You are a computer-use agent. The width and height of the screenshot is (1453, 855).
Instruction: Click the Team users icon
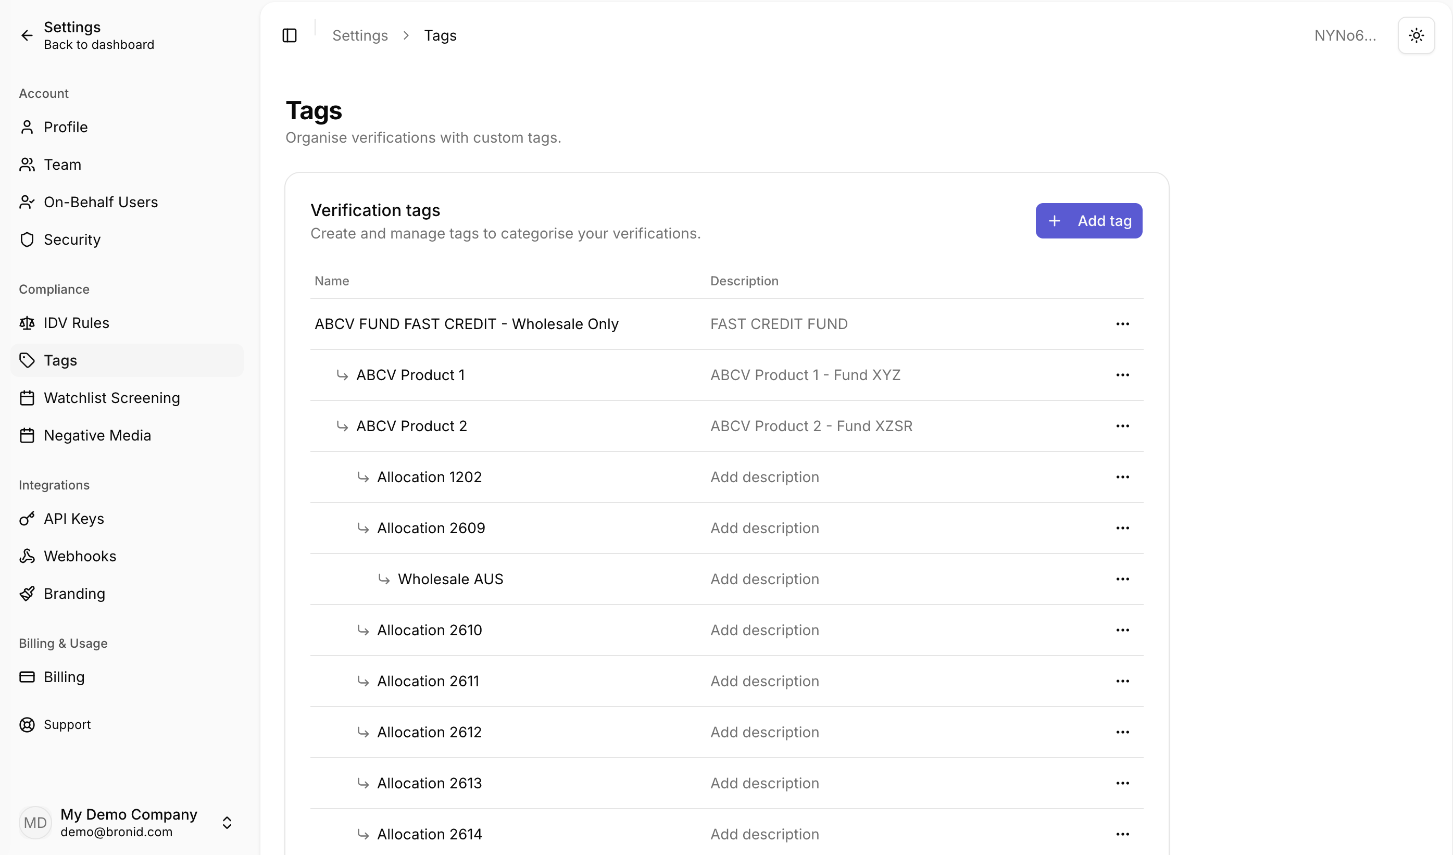click(x=27, y=165)
